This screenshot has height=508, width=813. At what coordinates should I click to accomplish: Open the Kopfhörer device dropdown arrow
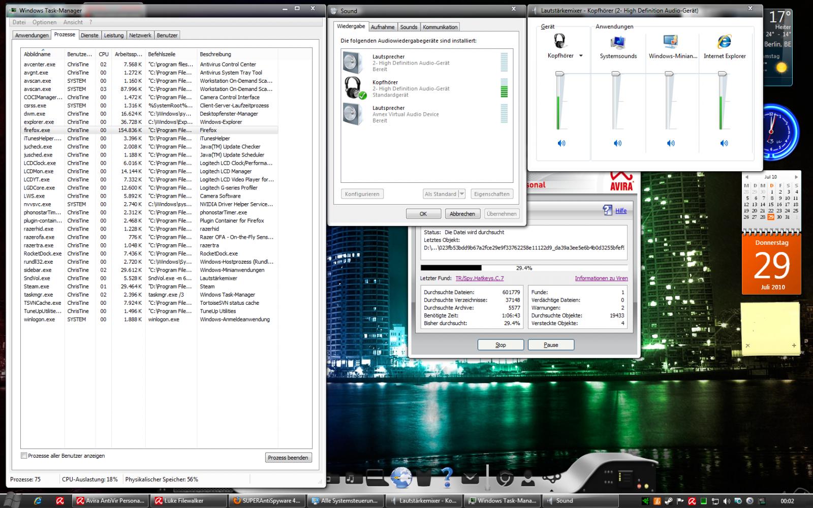pyautogui.click(x=581, y=56)
